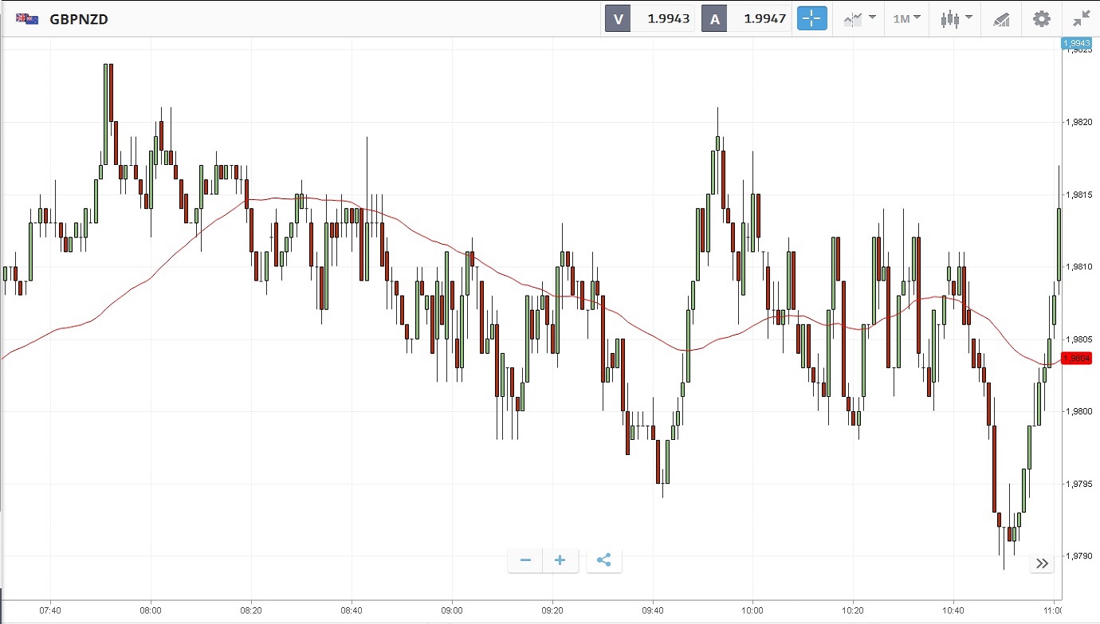This screenshot has width=1100, height=624.
Task: Click the blue current price tag
Action: point(1076,43)
